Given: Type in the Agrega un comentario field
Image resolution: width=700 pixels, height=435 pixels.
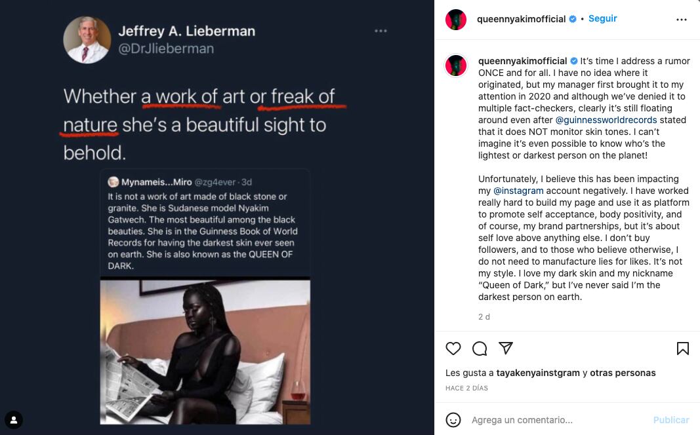Looking at the screenshot, I should 558,420.
